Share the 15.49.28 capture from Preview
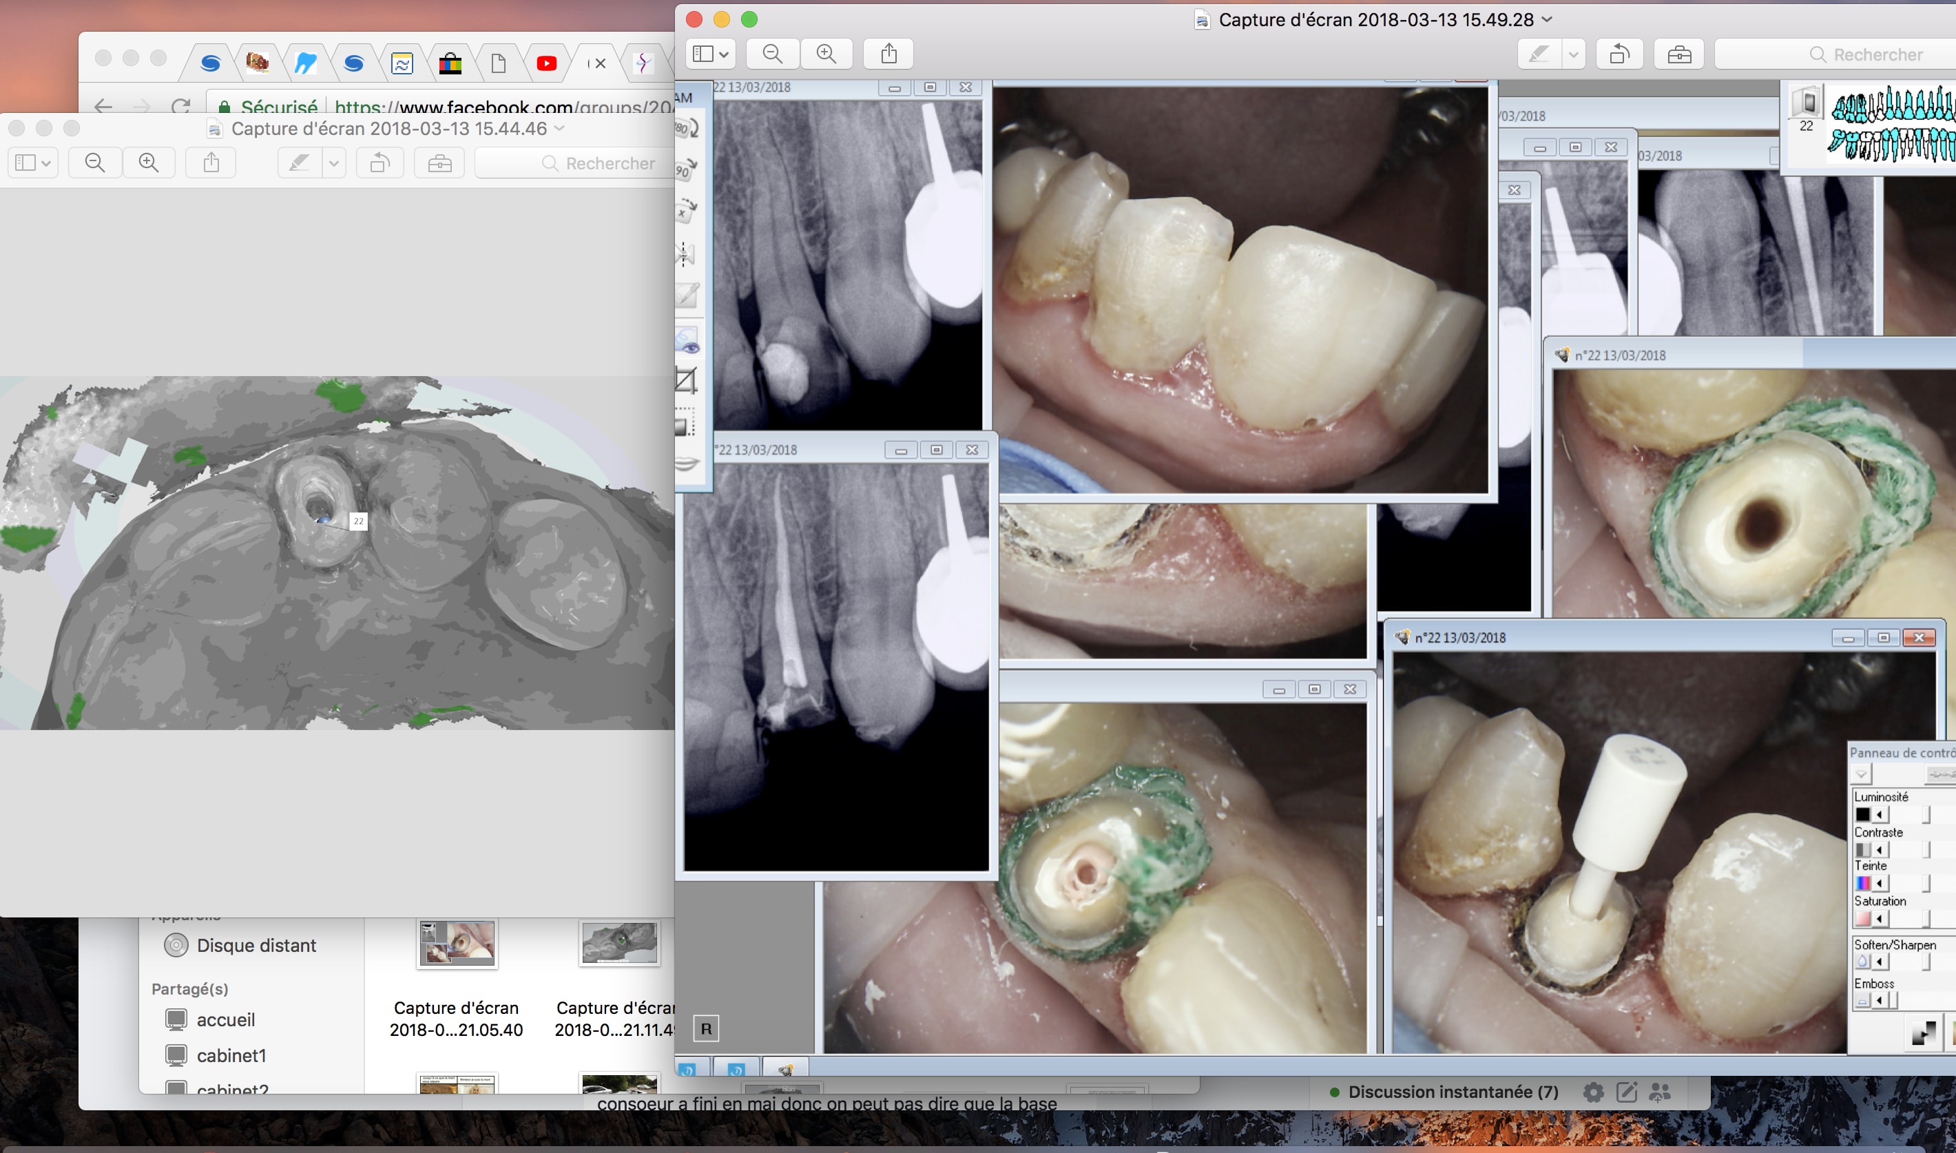This screenshot has height=1153, width=1956. pos(888,54)
